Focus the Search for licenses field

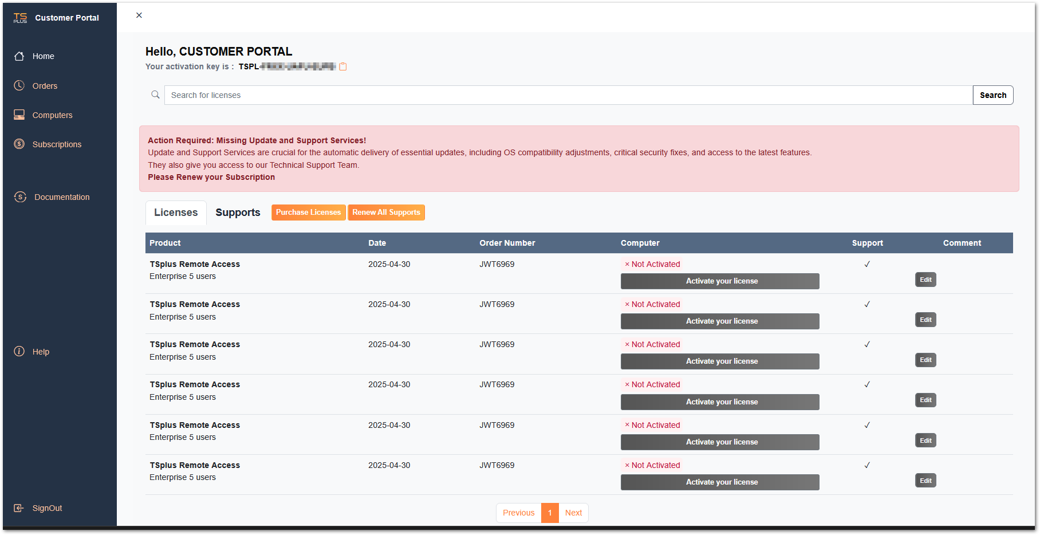click(568, 95)
